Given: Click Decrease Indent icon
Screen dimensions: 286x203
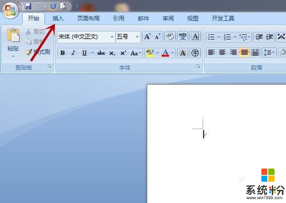Looking at the screenshot, I should tap(259, 37).
